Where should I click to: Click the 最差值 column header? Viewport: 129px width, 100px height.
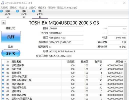[x=82, y=61]
